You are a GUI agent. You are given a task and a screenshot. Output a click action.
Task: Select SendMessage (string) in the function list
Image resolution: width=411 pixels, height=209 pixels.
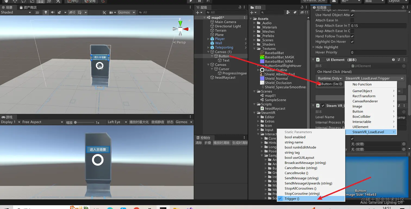click(311, 178)
